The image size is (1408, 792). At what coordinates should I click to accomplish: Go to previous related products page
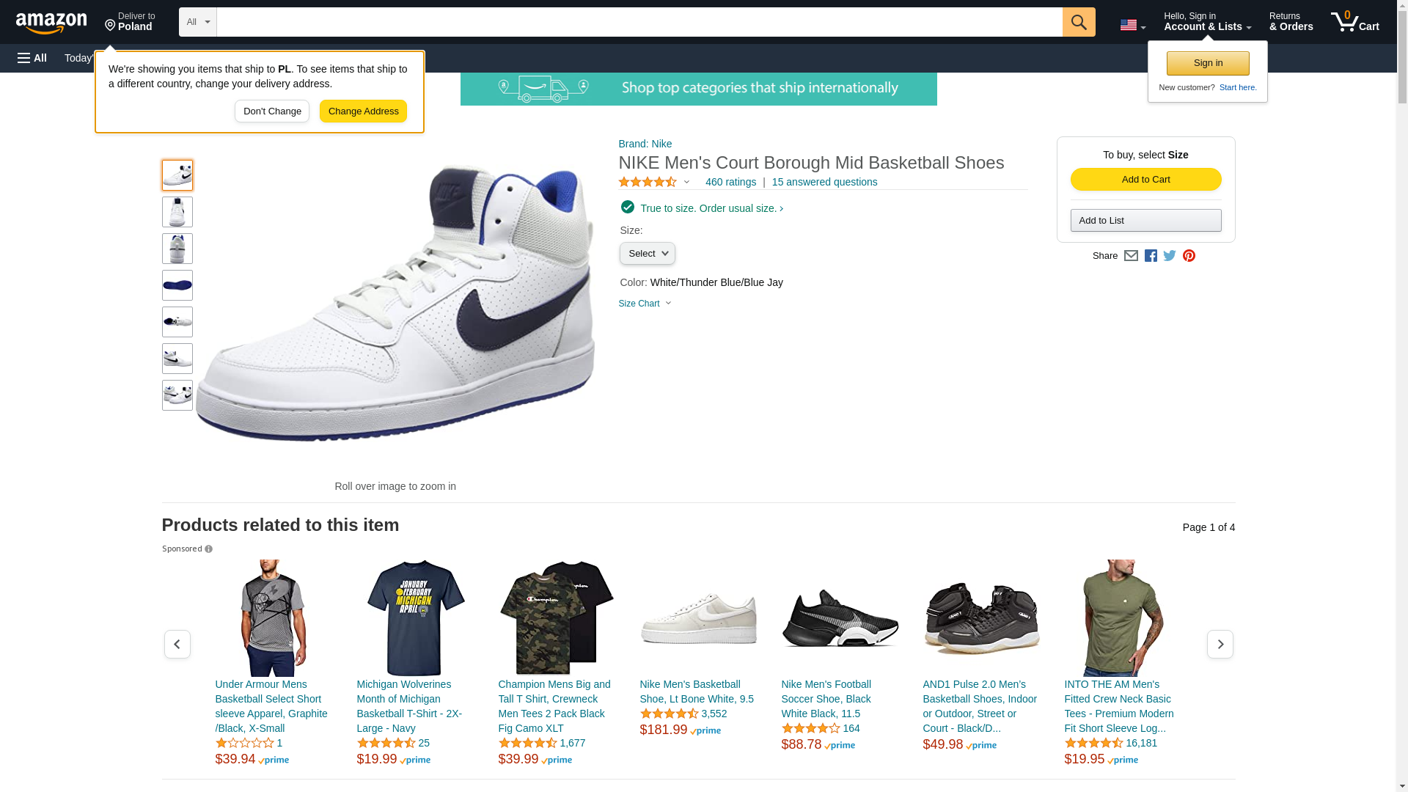click(x=177, y=644)
